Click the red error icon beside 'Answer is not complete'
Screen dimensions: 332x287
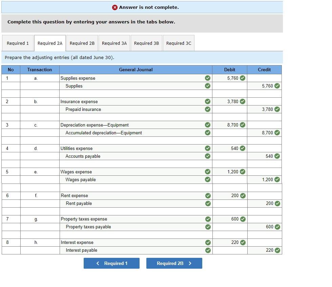115,7
